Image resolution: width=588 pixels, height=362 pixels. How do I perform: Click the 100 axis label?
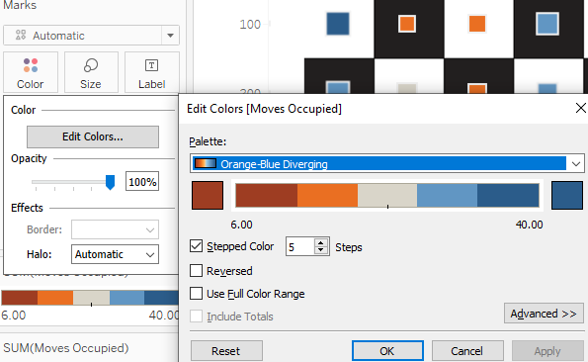coord(250,25)
